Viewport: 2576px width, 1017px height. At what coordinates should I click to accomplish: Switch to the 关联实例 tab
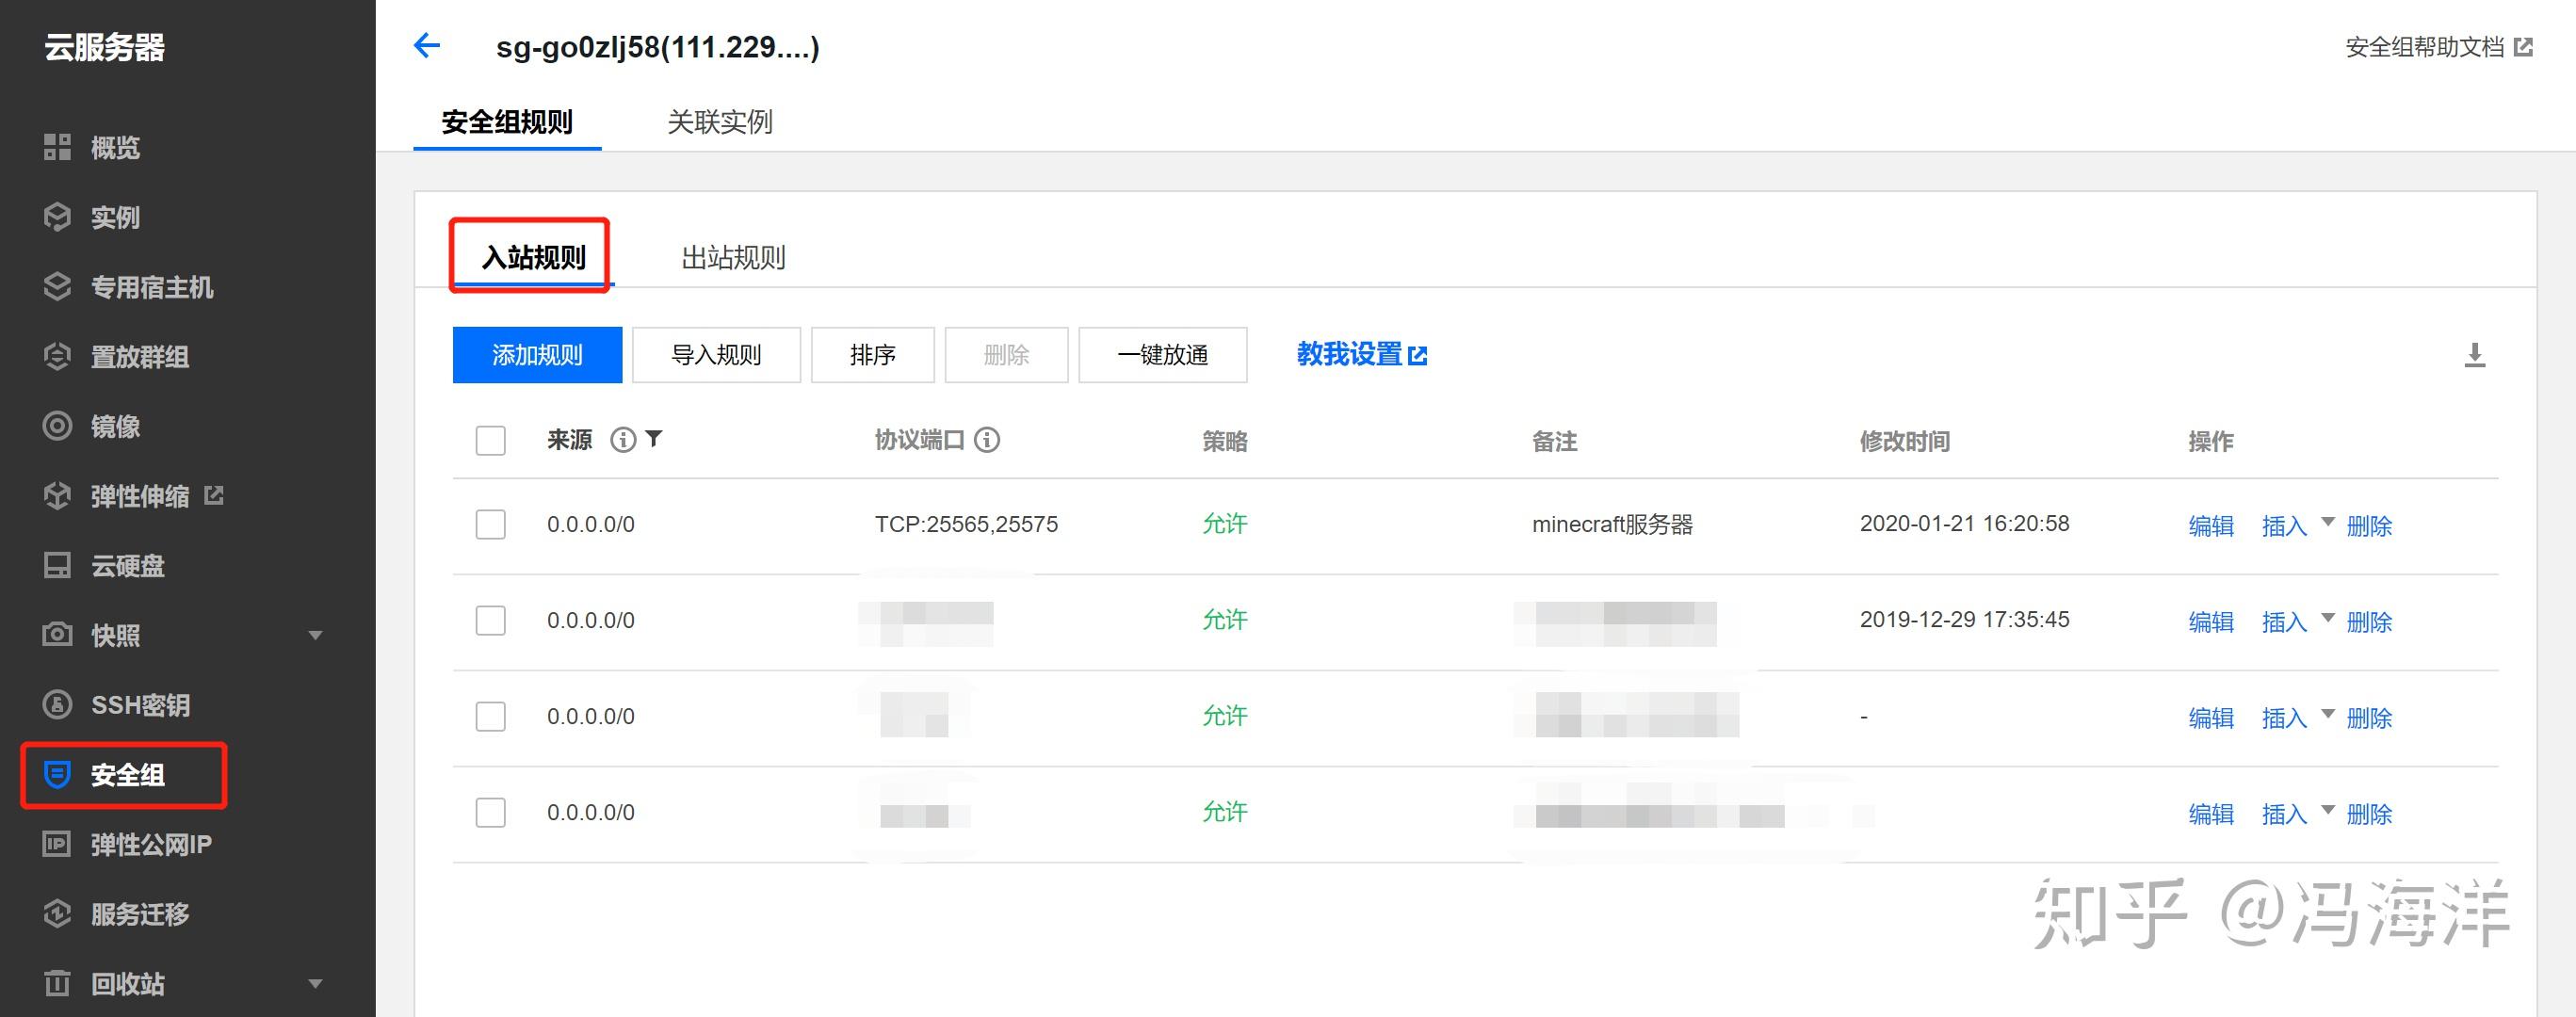coord(719,122)
